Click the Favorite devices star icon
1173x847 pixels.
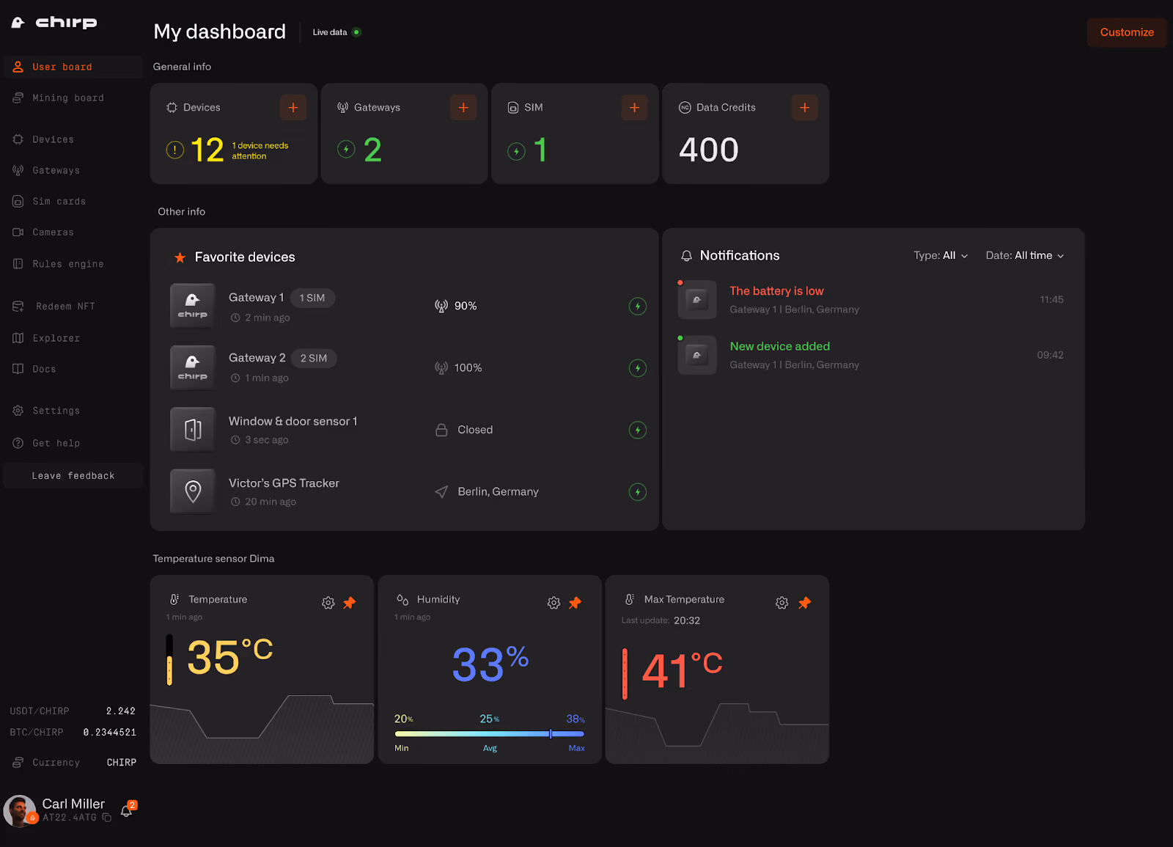click(x=180, y=257)
